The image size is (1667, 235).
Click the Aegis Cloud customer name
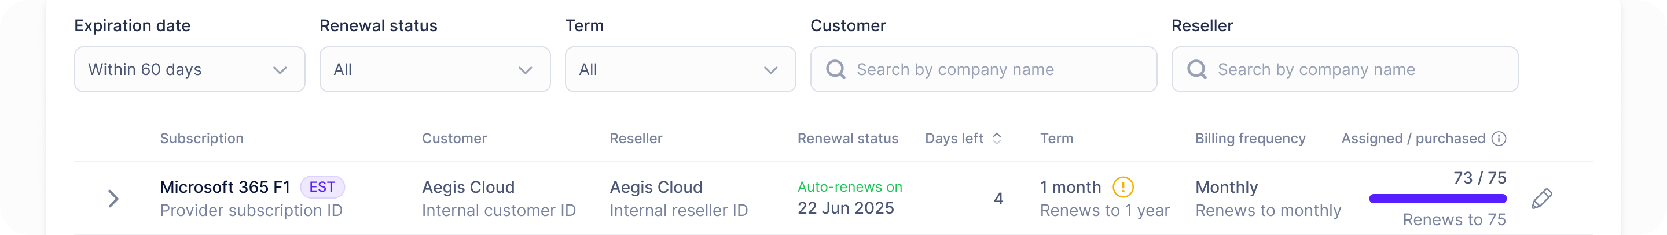click(x=468, y=187)
